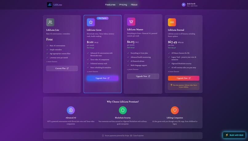
Task: Click '5 memory saves per month' feature
Action: click(59, 58)
